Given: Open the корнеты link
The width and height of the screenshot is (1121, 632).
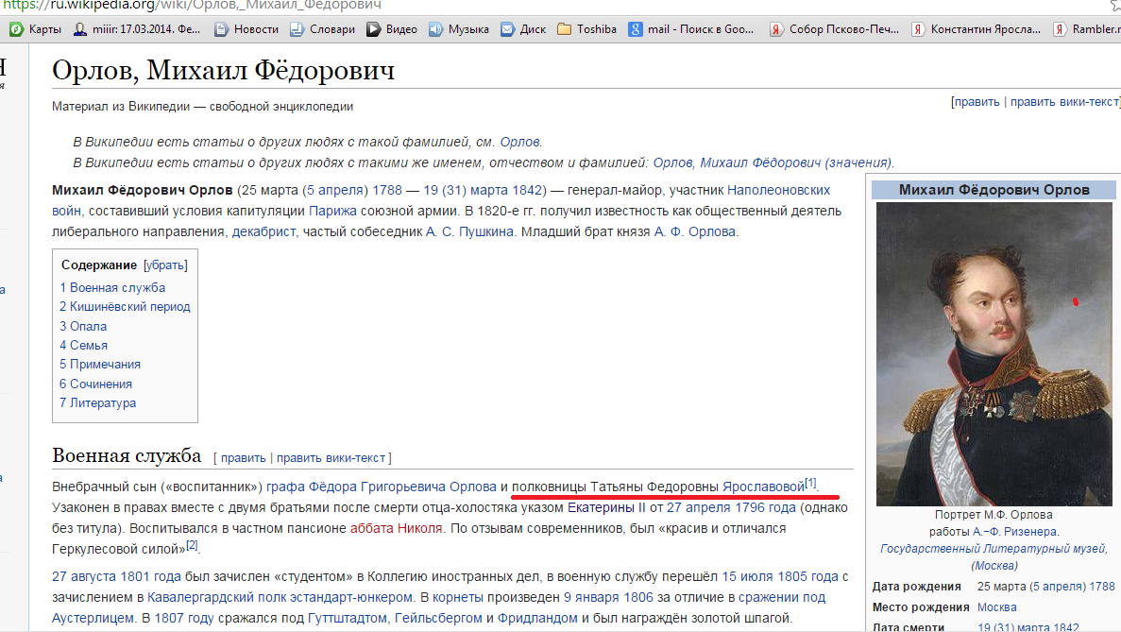Looking at the screenshot, I should [457, 597].
